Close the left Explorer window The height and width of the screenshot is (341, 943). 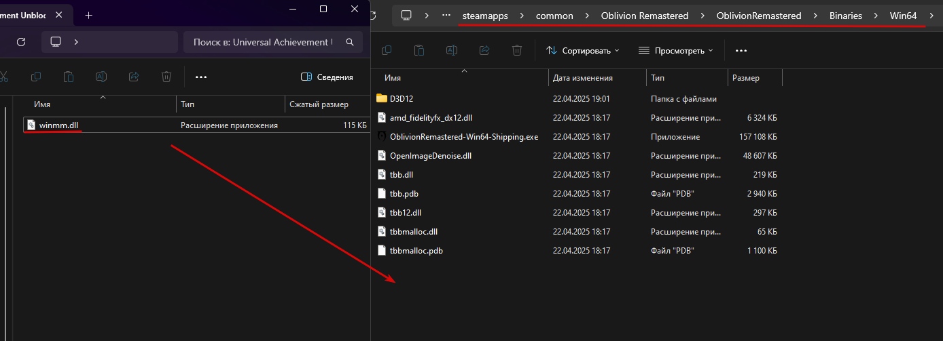tap(355, 9)
